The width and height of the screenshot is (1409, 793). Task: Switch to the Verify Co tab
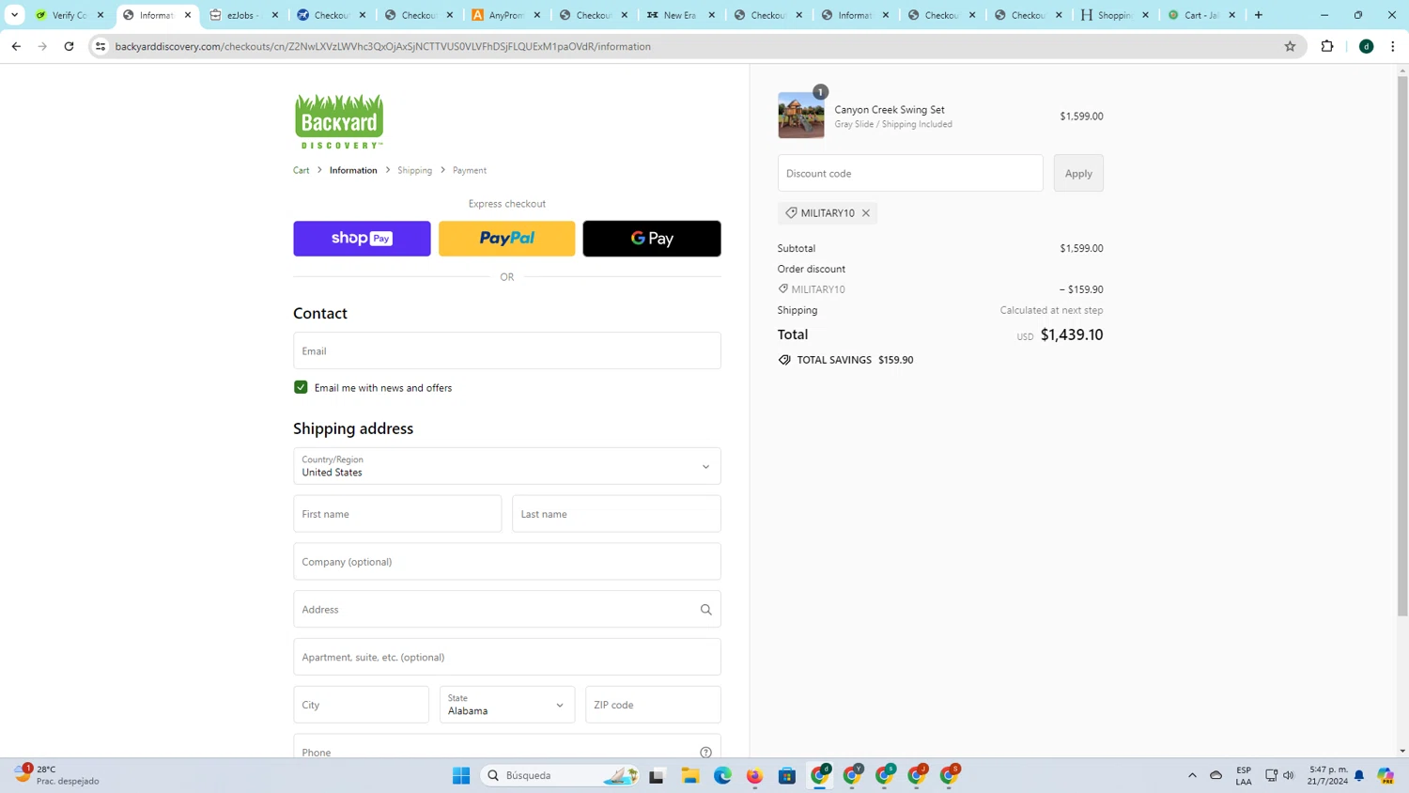(x=69, y=15)
